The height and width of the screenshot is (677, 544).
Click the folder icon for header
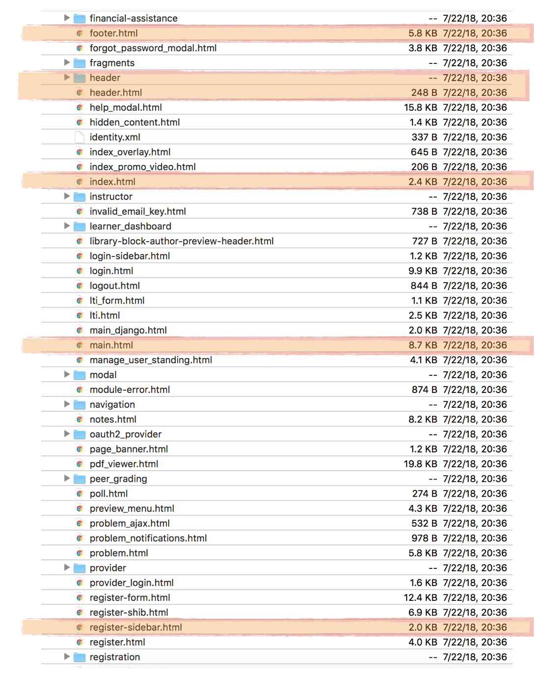click(x=80, y=78)
